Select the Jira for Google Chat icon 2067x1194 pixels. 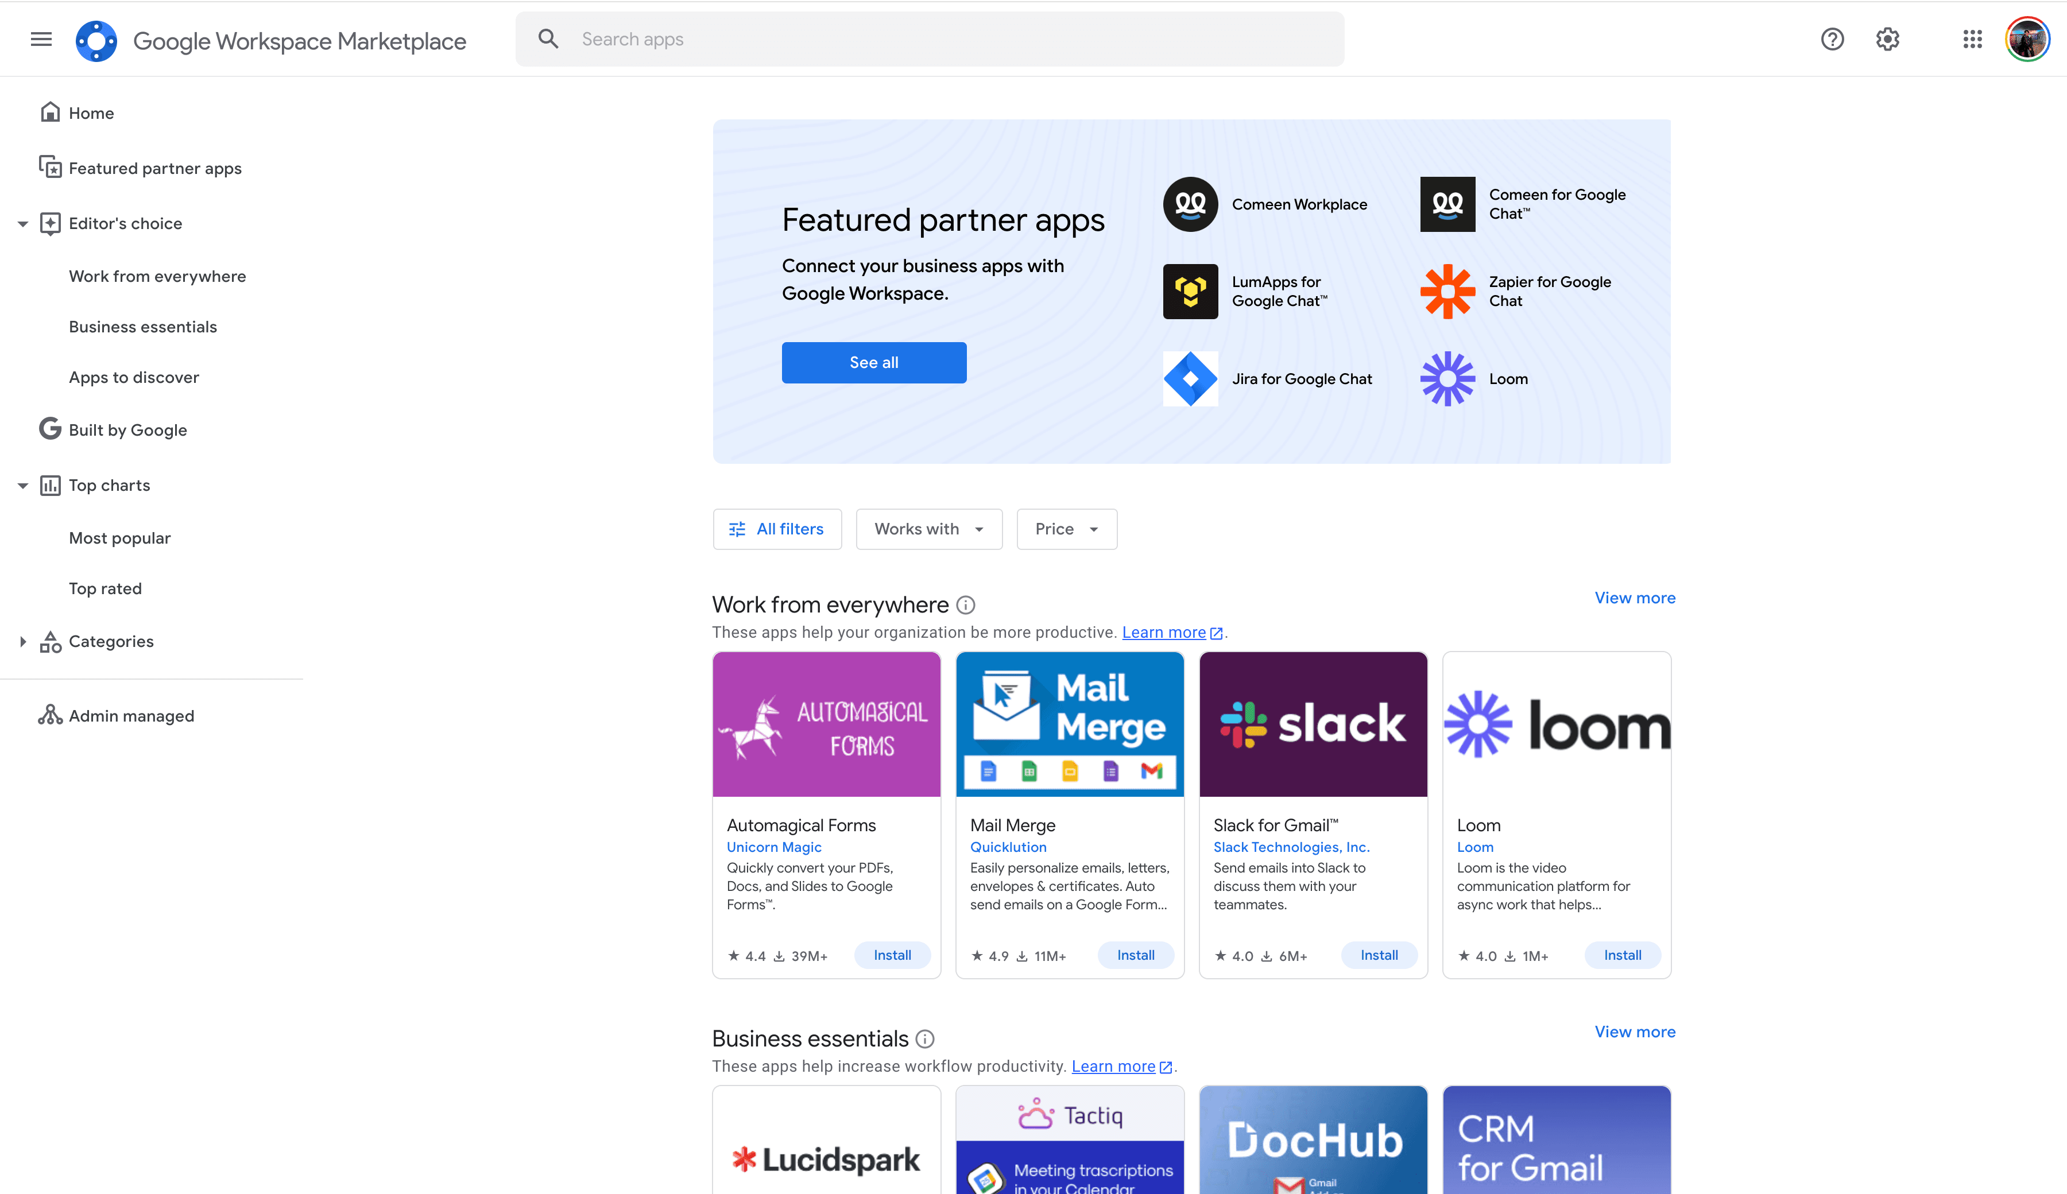[x=1190, y=378]
